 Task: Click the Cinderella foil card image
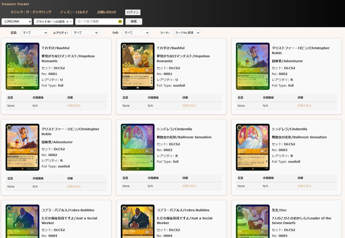click(x=138, y=147)
